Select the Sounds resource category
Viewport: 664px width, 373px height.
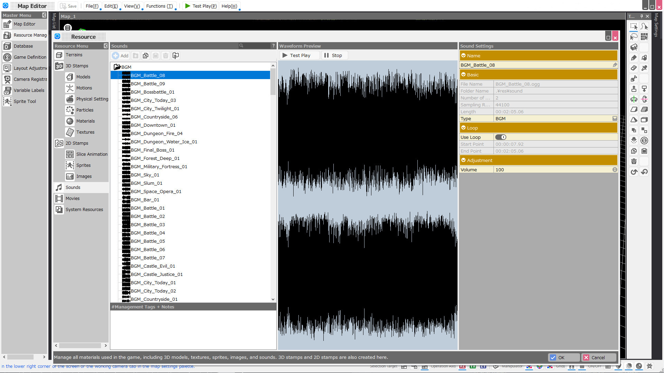pos(73,187)
